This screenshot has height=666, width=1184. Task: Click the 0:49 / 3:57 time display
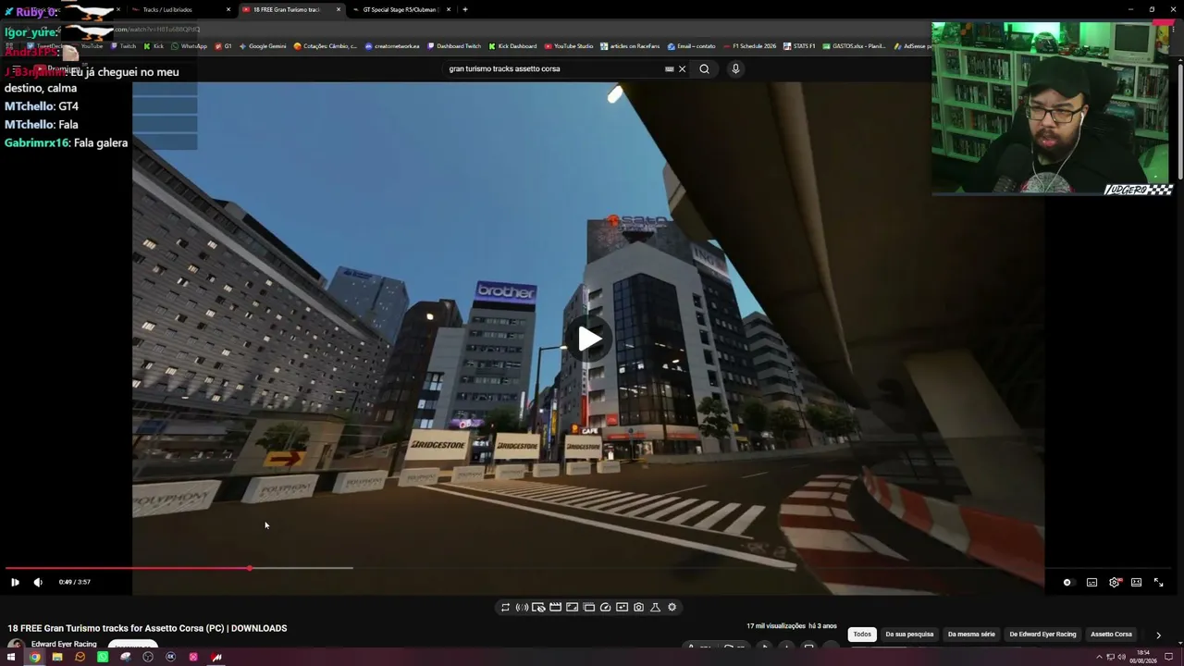click(x=75, y=582)
